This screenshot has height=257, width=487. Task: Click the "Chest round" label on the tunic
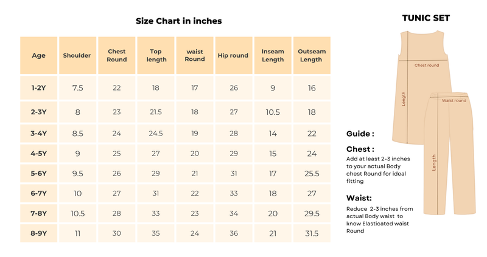point(426,65)
